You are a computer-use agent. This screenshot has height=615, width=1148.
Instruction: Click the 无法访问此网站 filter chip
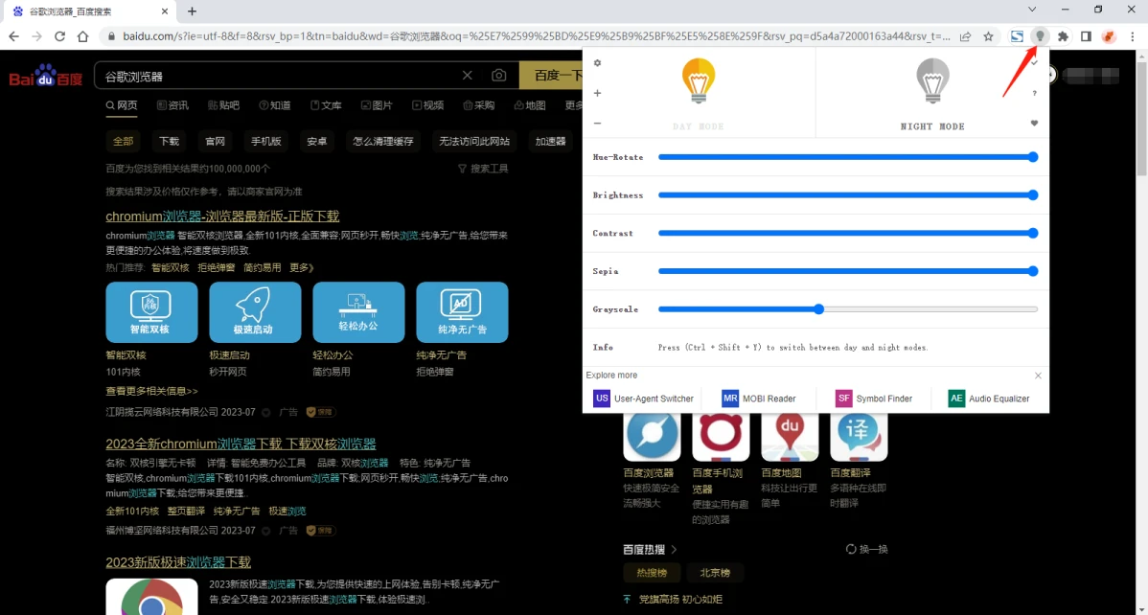coord(474,142)
